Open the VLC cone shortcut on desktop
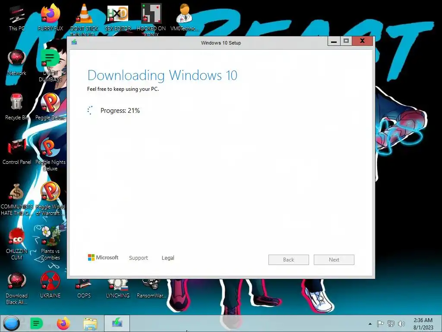Image resolution: width=442 pixels, height=332 pixels. click(x=84, y=18)
